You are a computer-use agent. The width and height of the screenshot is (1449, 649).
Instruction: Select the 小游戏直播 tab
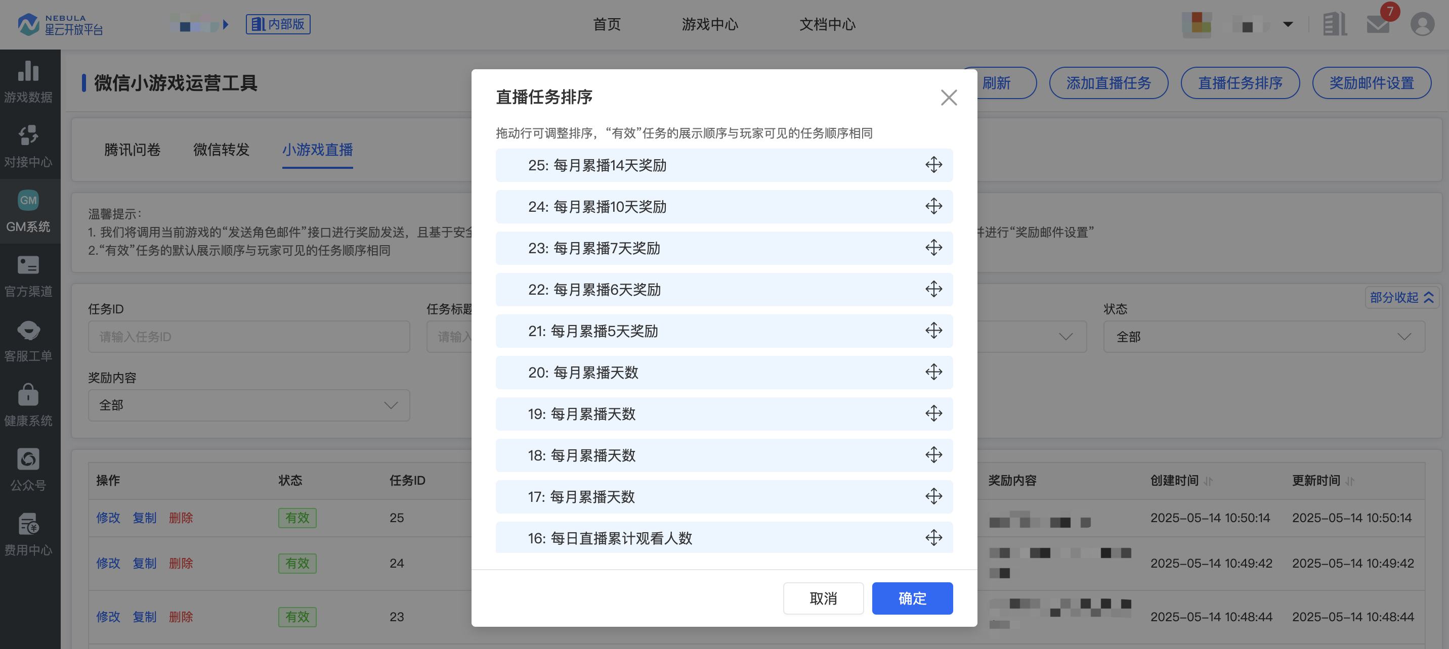click(317, 150)
